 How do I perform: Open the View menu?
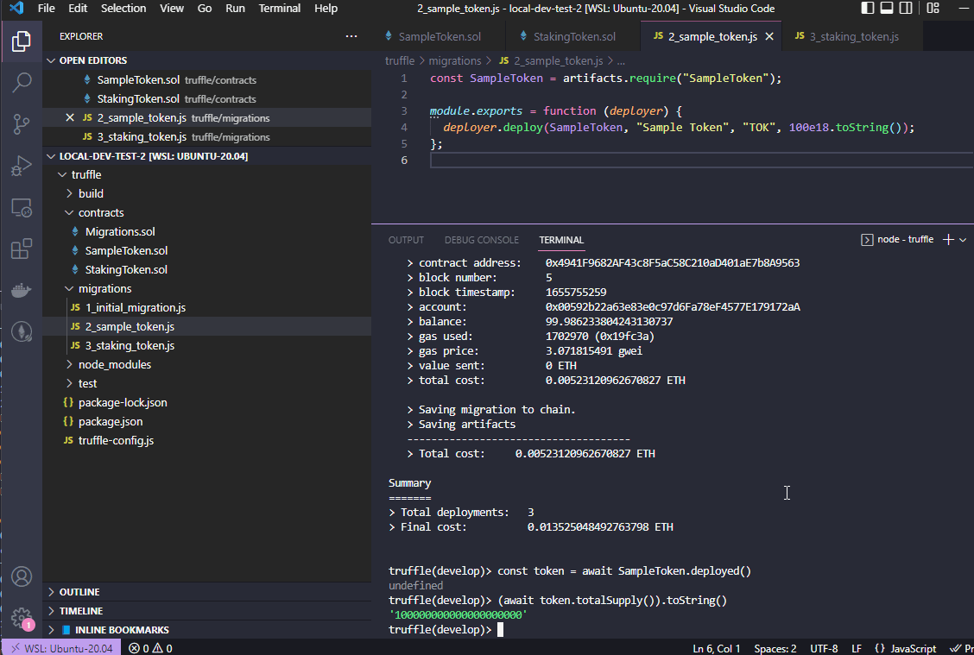[172, 8]
